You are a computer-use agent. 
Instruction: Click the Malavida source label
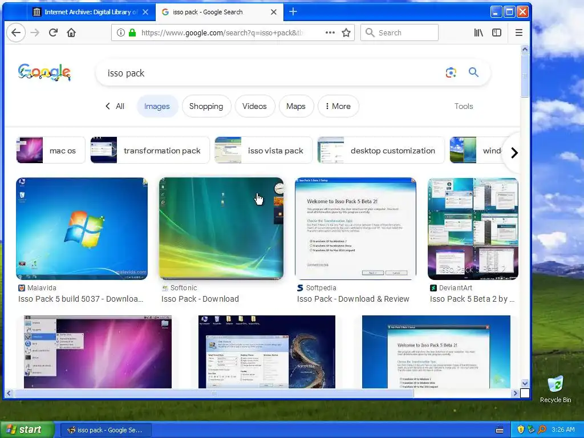42,287
